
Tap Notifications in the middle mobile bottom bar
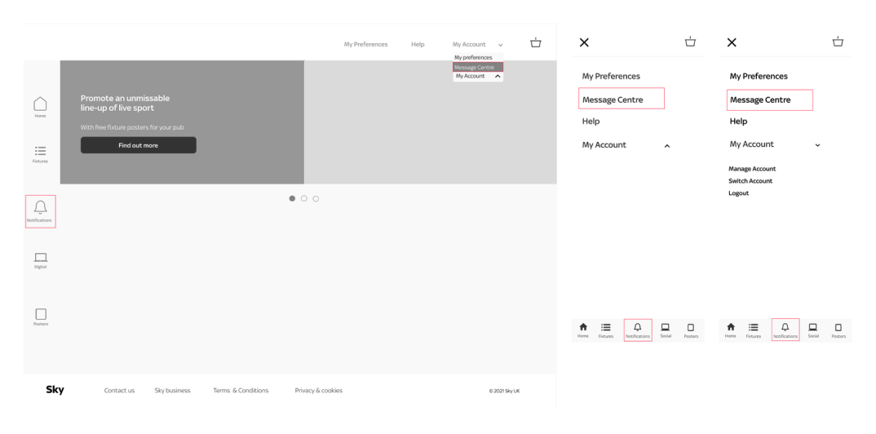tap(638, 330)
